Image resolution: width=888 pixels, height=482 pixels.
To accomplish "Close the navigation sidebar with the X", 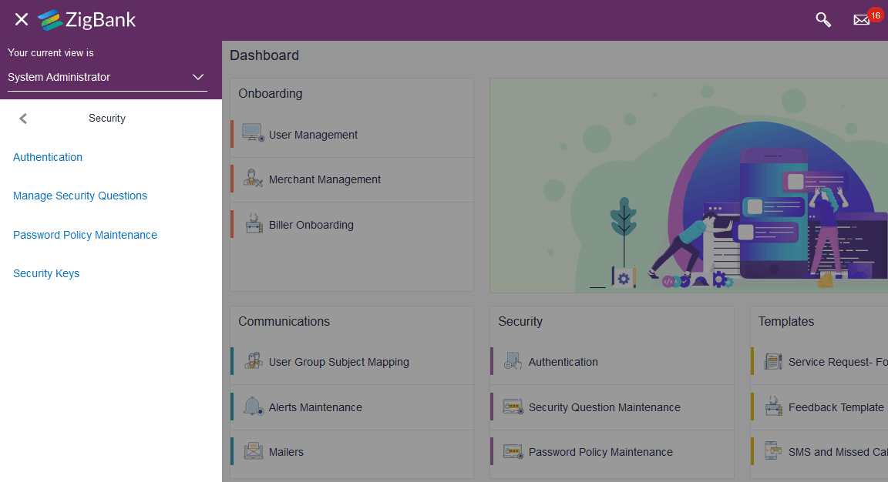I will click(x=21, y=19).
